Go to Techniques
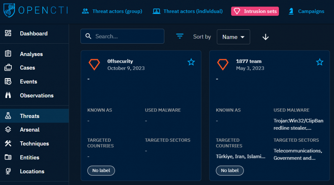 pyautogui.click(x=34, y=144)
